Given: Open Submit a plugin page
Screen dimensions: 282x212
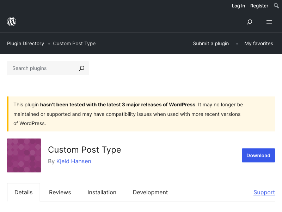Looking at the screenshot, I should tap(211, 43).
